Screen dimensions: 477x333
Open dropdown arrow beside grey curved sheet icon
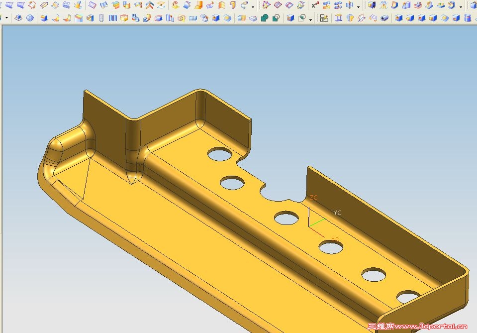(x=253, y=7)
